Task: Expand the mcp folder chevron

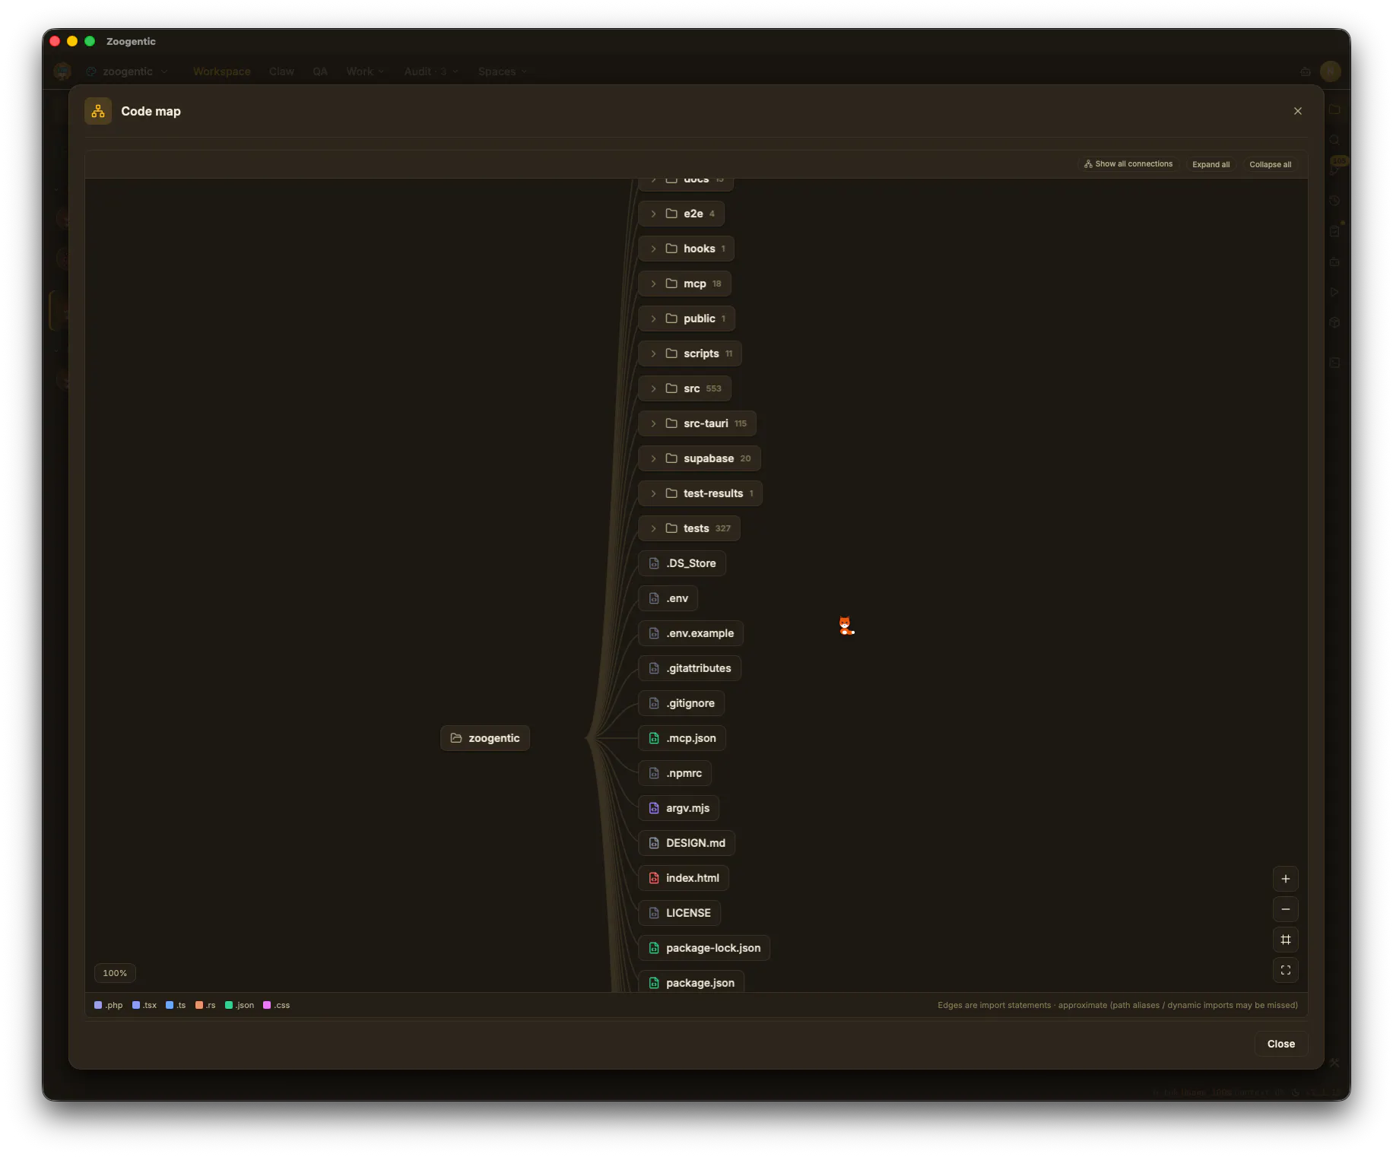Action: click(x=653, y=284)
